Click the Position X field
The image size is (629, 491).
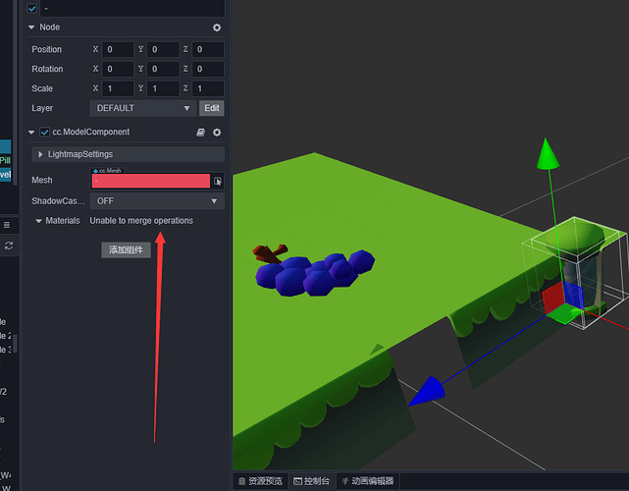click(x=118, y=50)
